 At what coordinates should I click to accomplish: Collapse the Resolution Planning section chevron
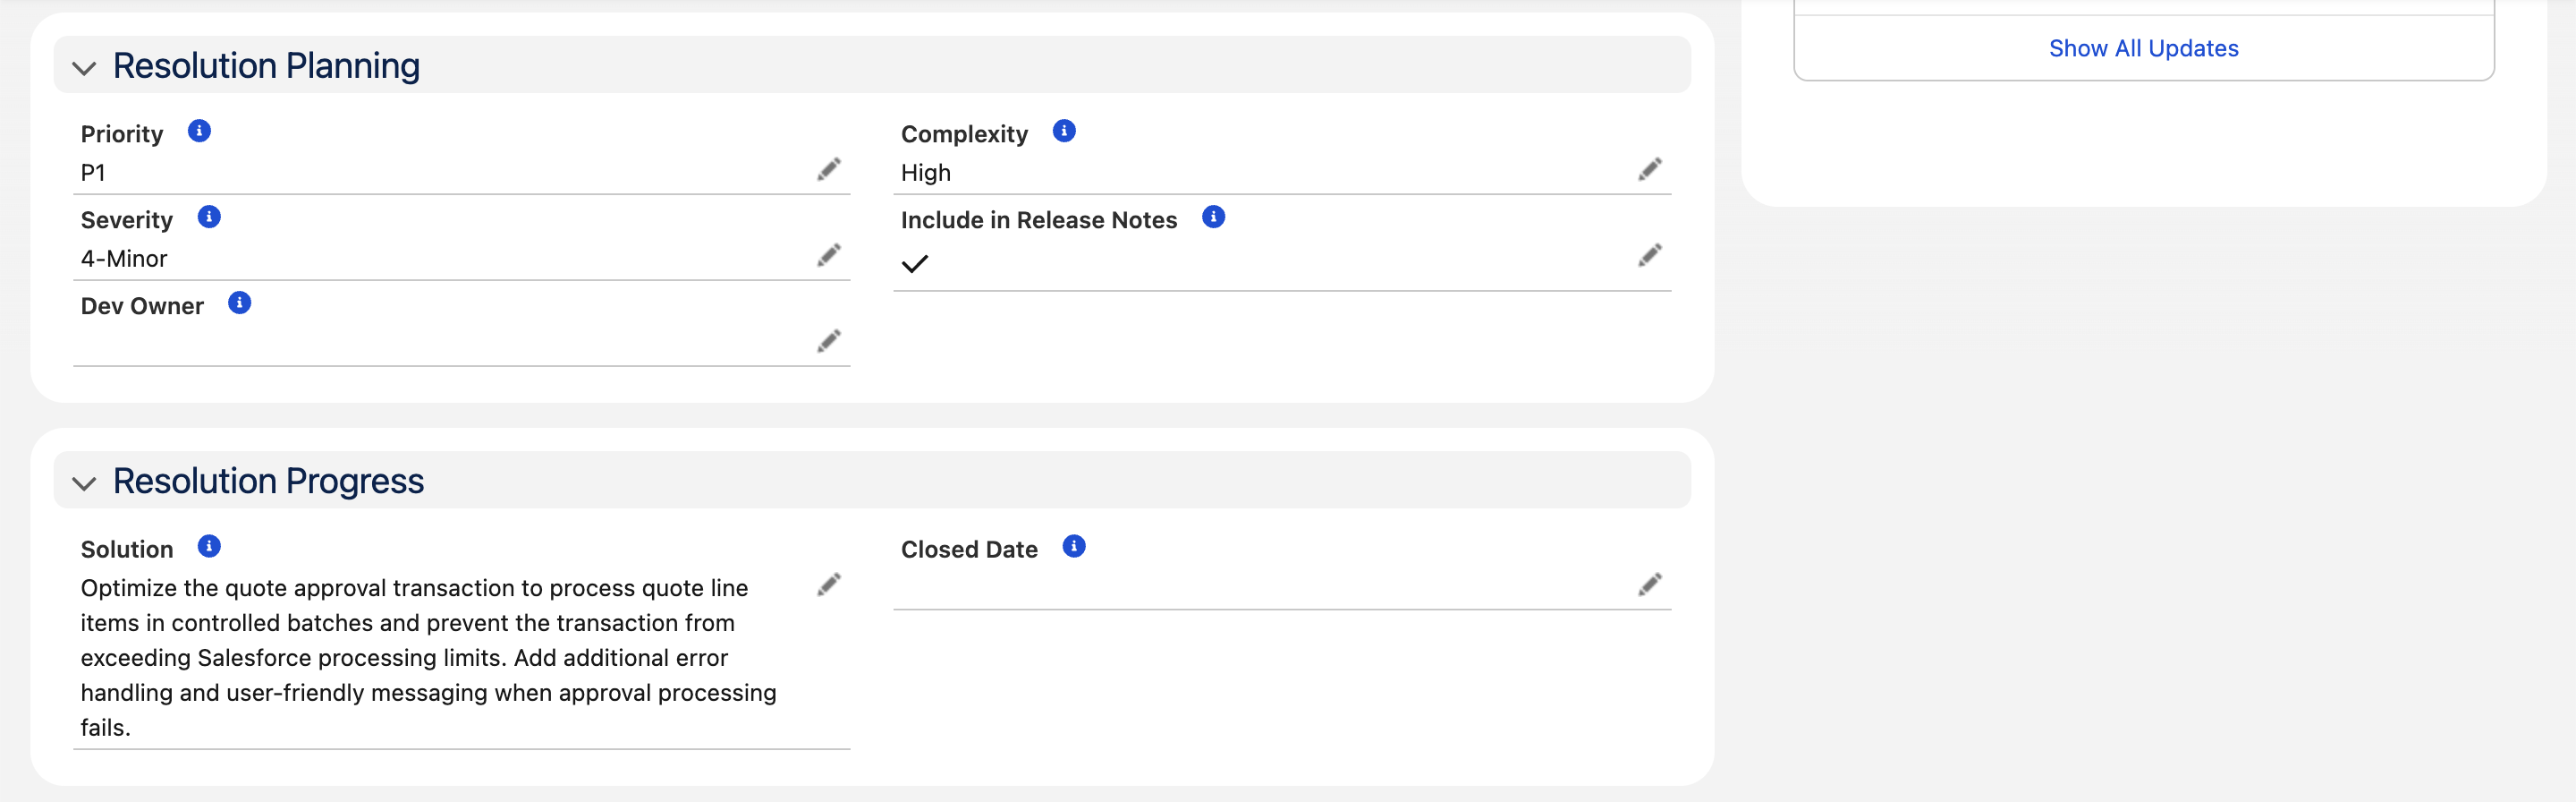[84, 68]
